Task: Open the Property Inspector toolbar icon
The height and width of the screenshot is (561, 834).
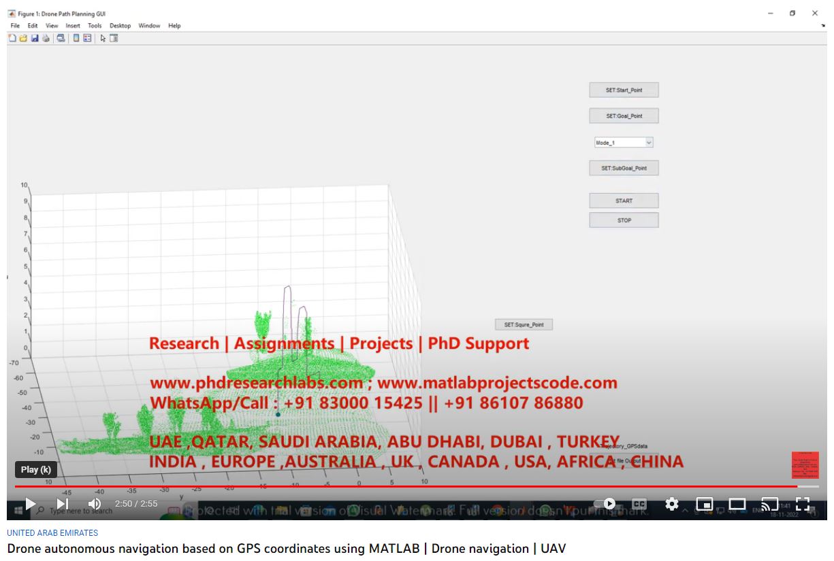Action: pyautogui.click(x=114, y=38)
